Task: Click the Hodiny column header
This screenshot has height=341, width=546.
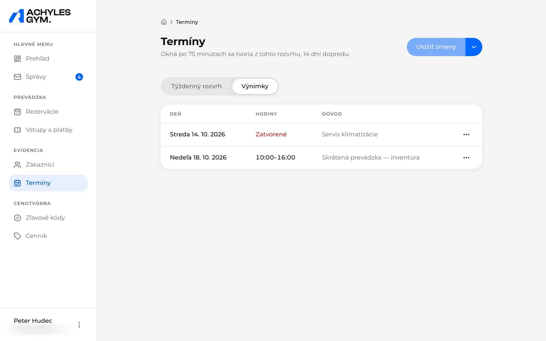Action: [x=266, y=114]
